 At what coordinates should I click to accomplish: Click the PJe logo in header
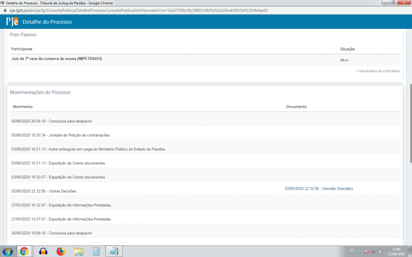pos(12,22)
